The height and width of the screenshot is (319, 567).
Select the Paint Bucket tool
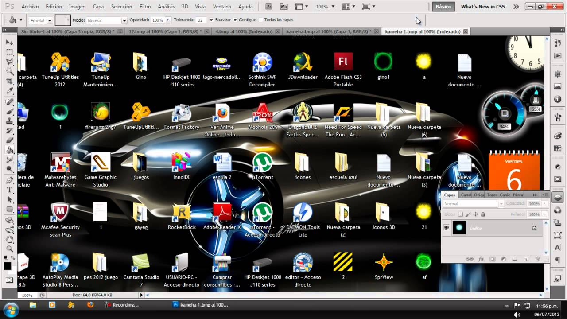point(9,150)
